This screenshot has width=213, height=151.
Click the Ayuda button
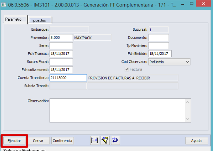pyautogui.click(x=196, y=141)
